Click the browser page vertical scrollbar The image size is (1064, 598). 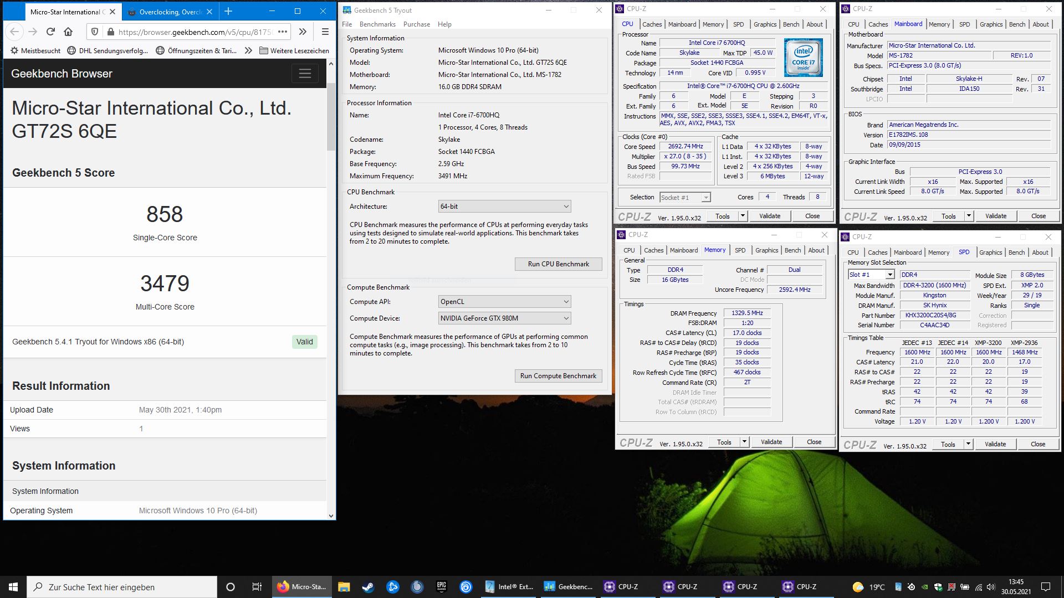[x=331, y=116]
